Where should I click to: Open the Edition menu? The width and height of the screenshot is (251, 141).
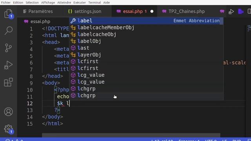click(18, 3)
